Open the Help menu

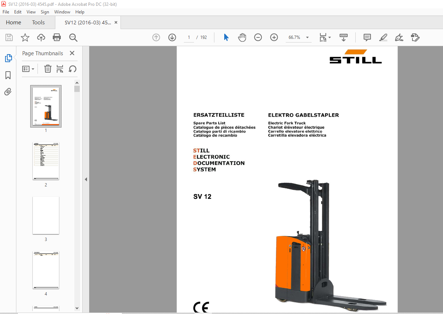point(80,12)
